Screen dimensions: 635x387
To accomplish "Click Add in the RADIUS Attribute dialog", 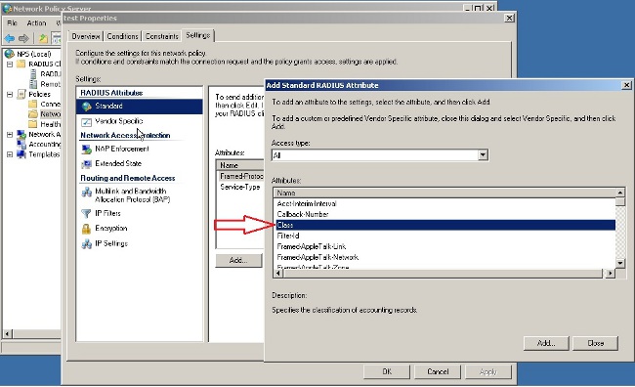I will click(546, 343).
